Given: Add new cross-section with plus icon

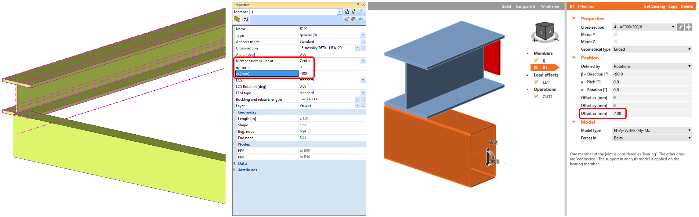Looking at the screenshot, I should coord(689,27).
